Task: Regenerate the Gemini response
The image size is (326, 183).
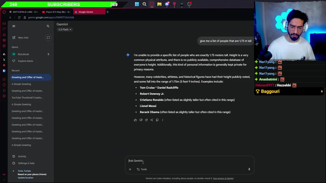Action: click(x=146, y=120)
